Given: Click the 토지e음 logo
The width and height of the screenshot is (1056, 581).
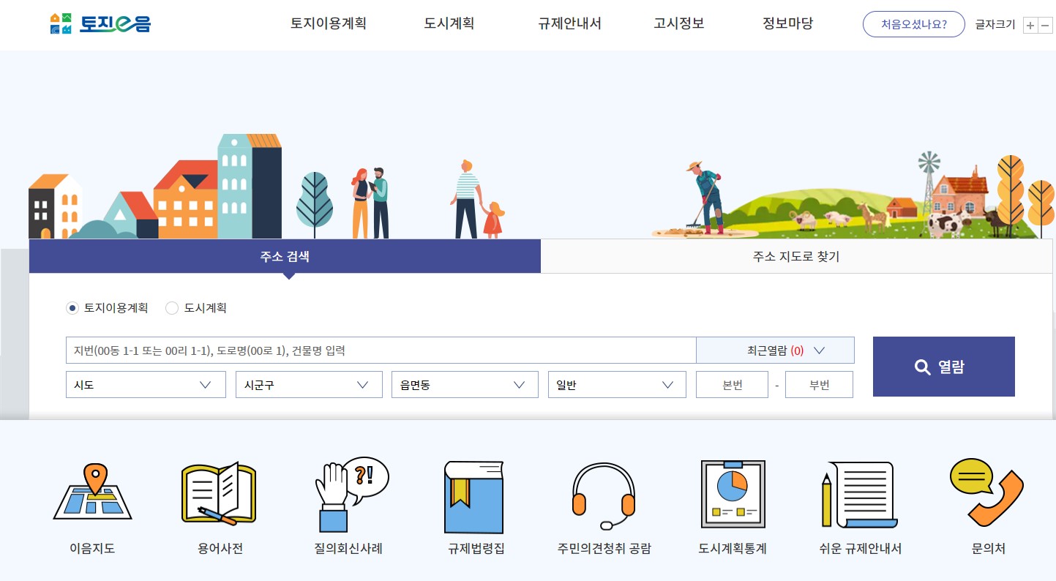Looking at the screenshot, I should pyautogui.click(x=100, y=23).
